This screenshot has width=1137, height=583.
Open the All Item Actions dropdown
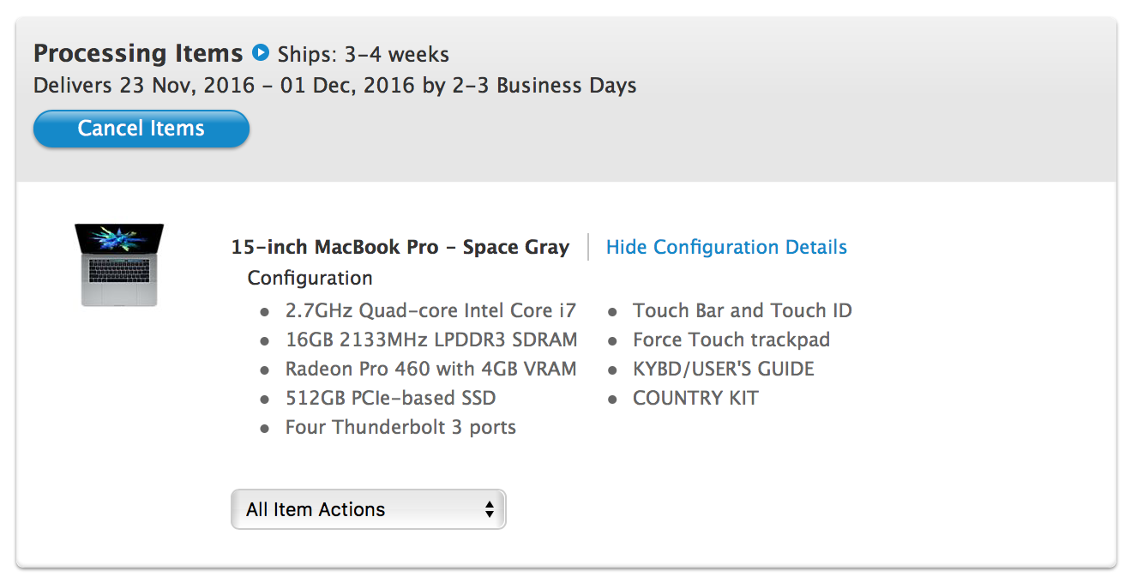[368, 509]
